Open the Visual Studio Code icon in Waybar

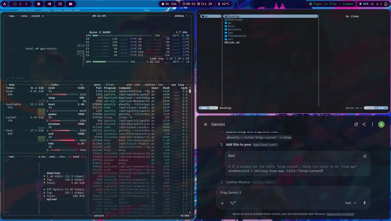click(49, 4)
